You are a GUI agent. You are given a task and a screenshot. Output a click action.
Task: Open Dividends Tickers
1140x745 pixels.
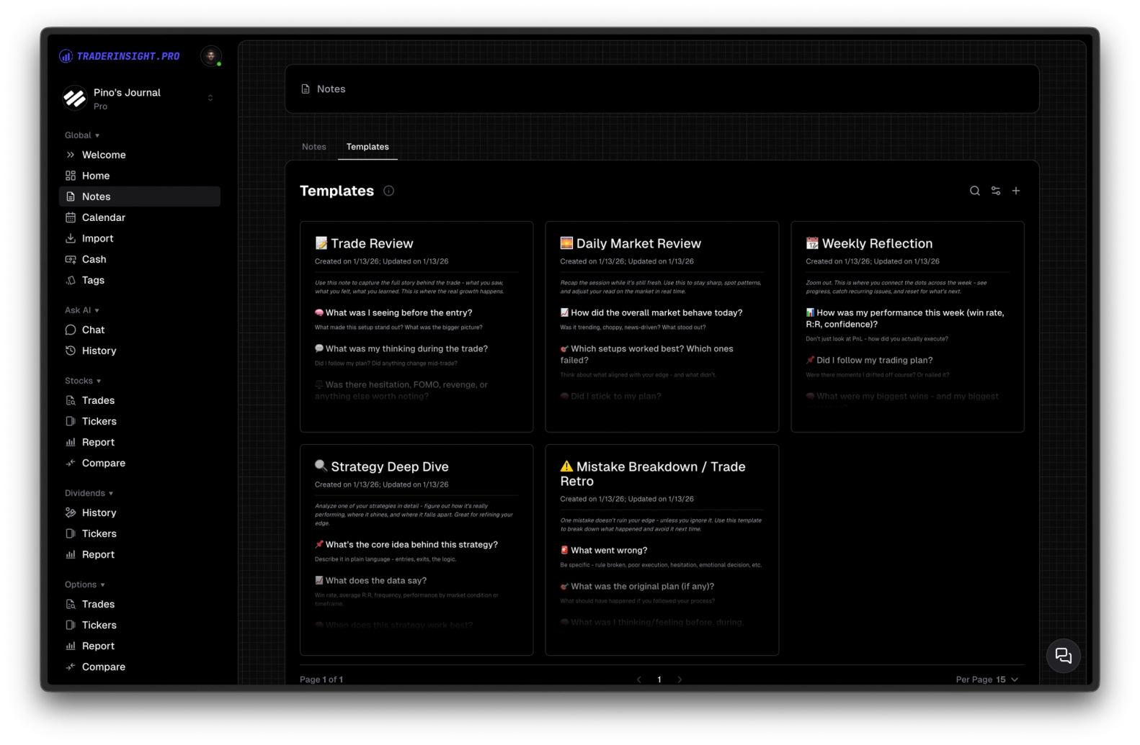[x=140, y=533]
